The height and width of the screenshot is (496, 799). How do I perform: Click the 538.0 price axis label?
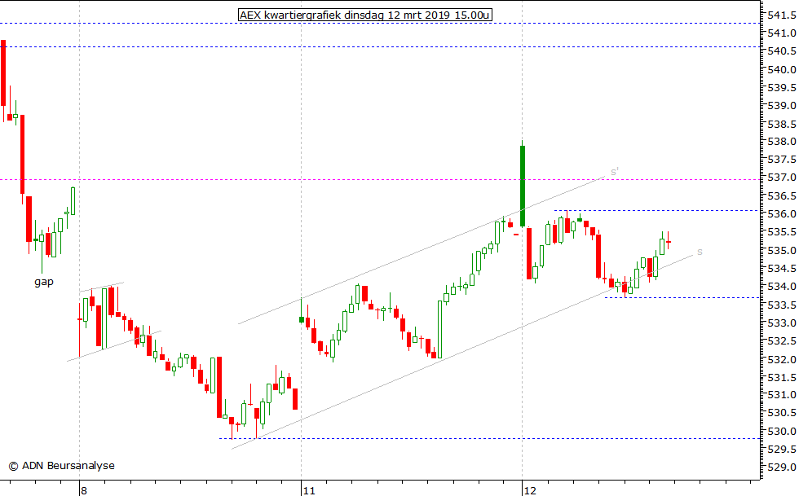pos(782,142)
